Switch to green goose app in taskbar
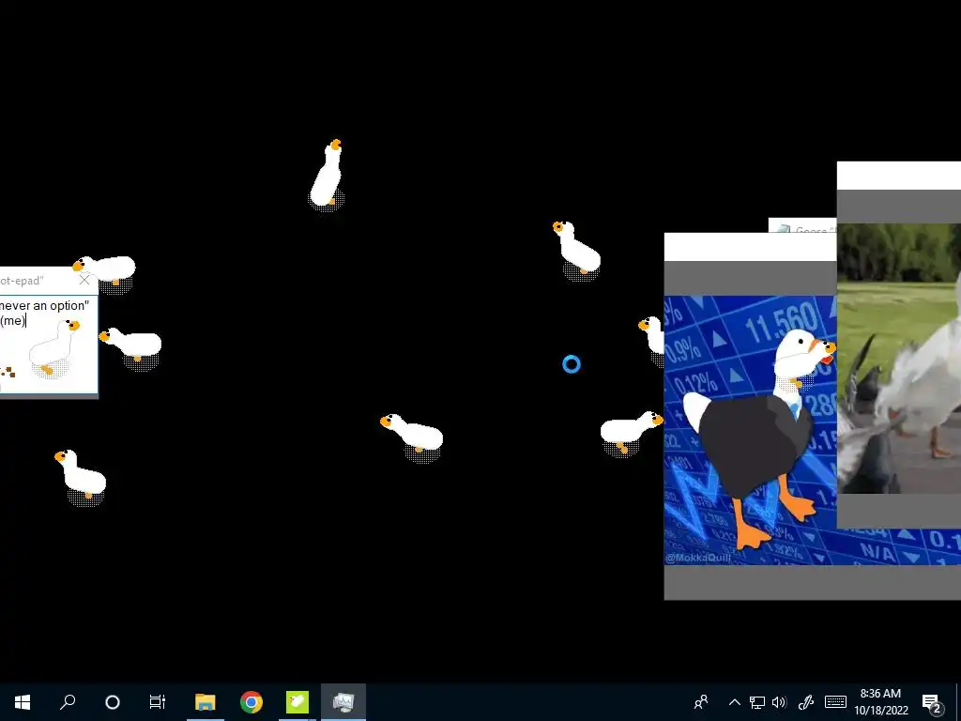The width and height of the screenshot is (961, 721). [297, 702]
